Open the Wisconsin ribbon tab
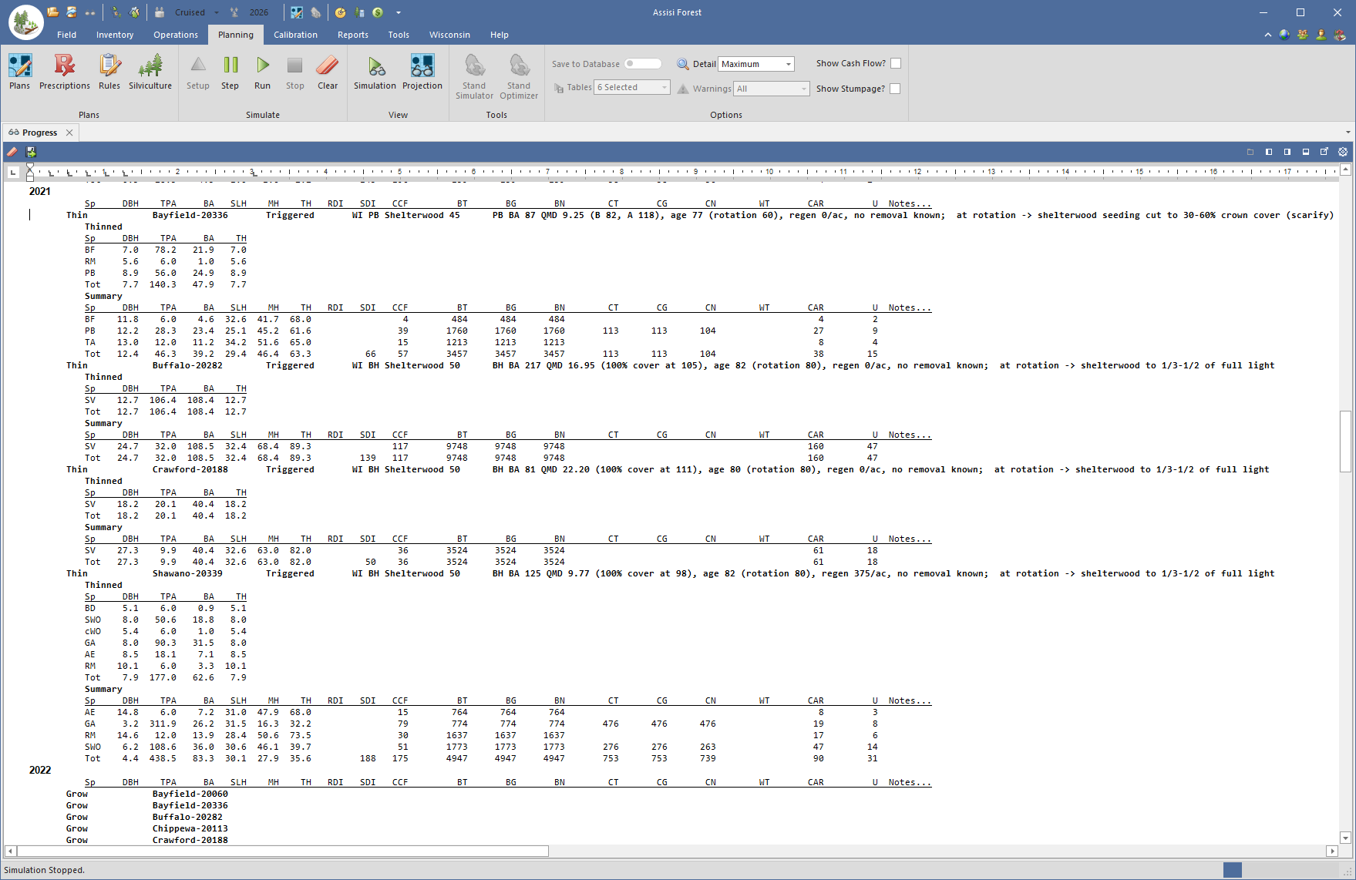The width and height of the screenshot is (1356, 880). coord(449,35)
